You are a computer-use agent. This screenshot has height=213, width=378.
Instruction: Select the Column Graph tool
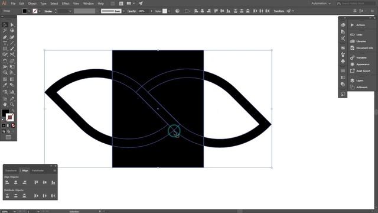coord(12,92)
